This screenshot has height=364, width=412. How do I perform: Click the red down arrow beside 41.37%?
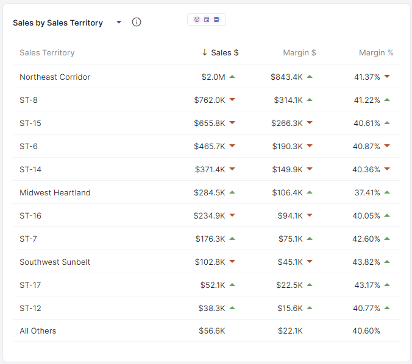coord(387,77)
